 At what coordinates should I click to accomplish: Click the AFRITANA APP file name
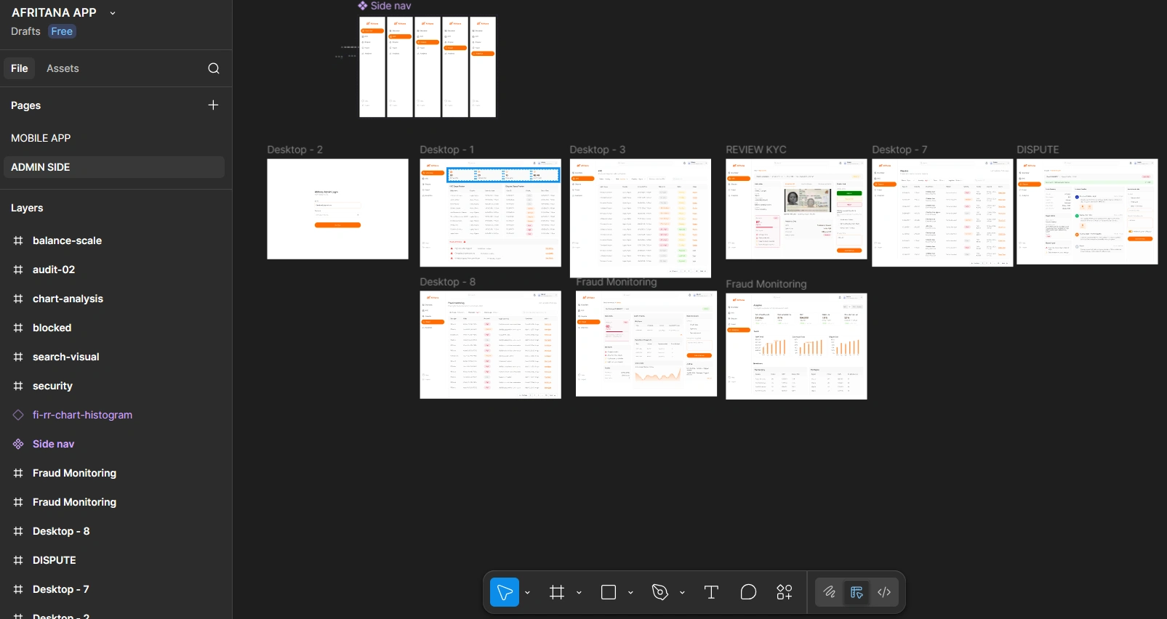54,12
